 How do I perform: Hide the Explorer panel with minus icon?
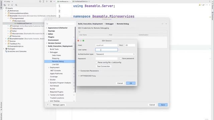click(54, 1)
